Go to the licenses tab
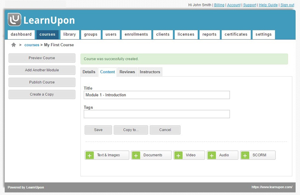This screenshot has height=195, width=300. coord(186,35)
